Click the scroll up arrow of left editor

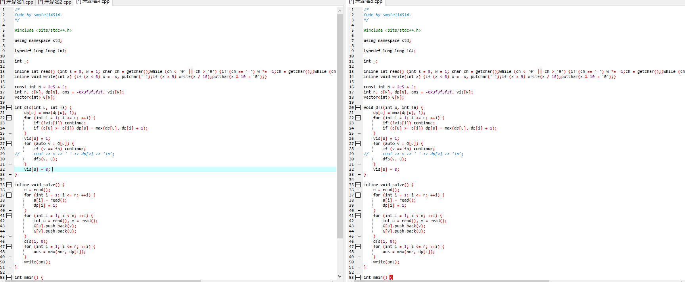click(x=340, y=10)
